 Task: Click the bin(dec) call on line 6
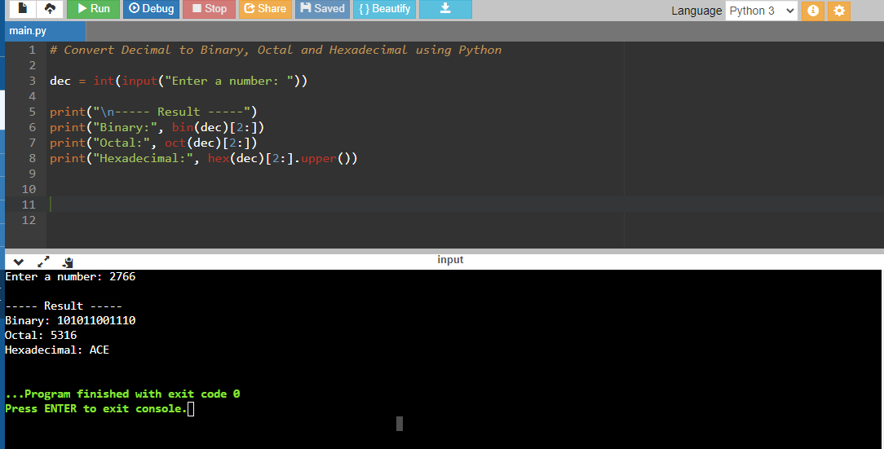(x=200, y=127)
